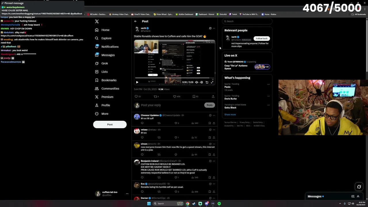This screenshot has height=207, width=368.
Task: Expand the Messages drawer
Action: (358, 197)
